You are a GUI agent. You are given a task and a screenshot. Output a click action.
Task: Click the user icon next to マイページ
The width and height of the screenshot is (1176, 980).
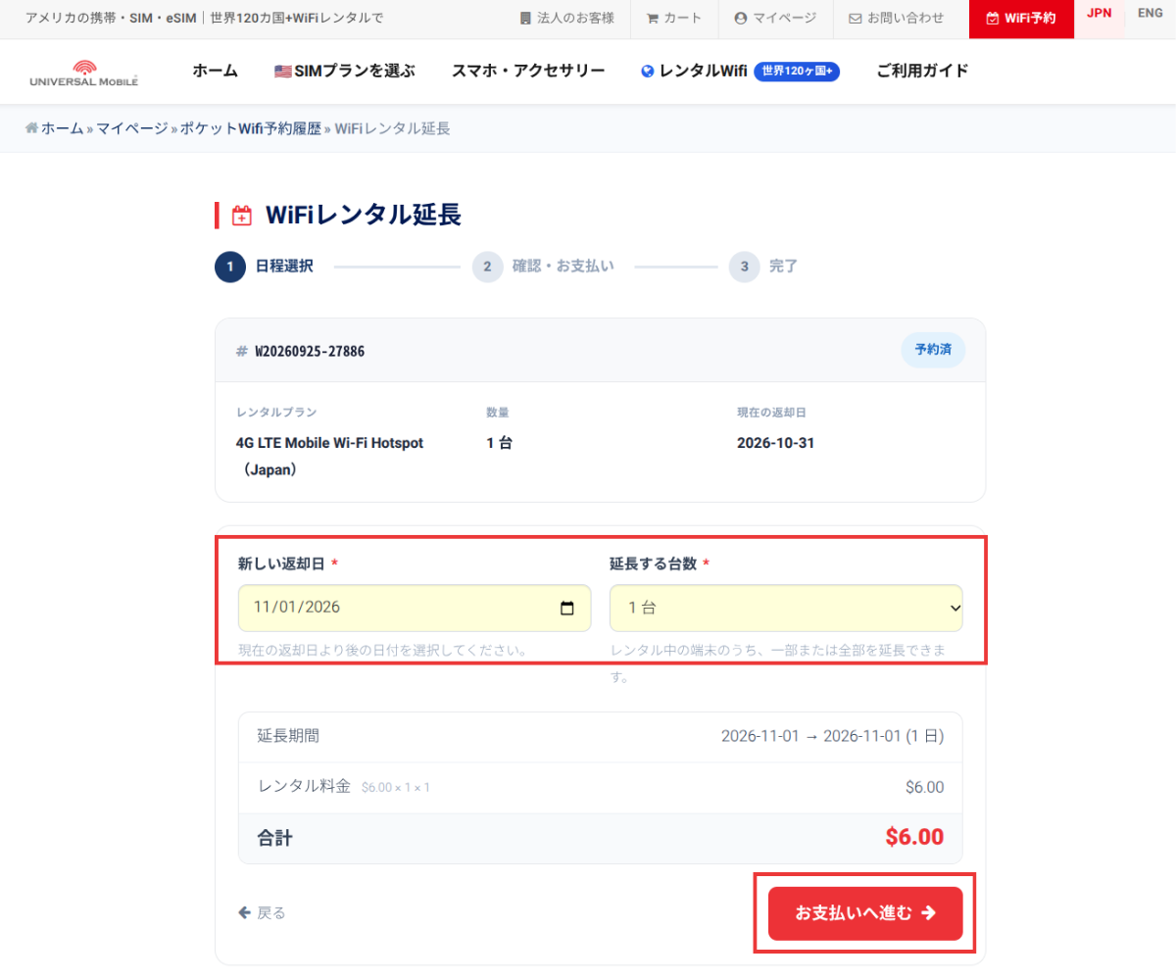(x=741, y=18)
